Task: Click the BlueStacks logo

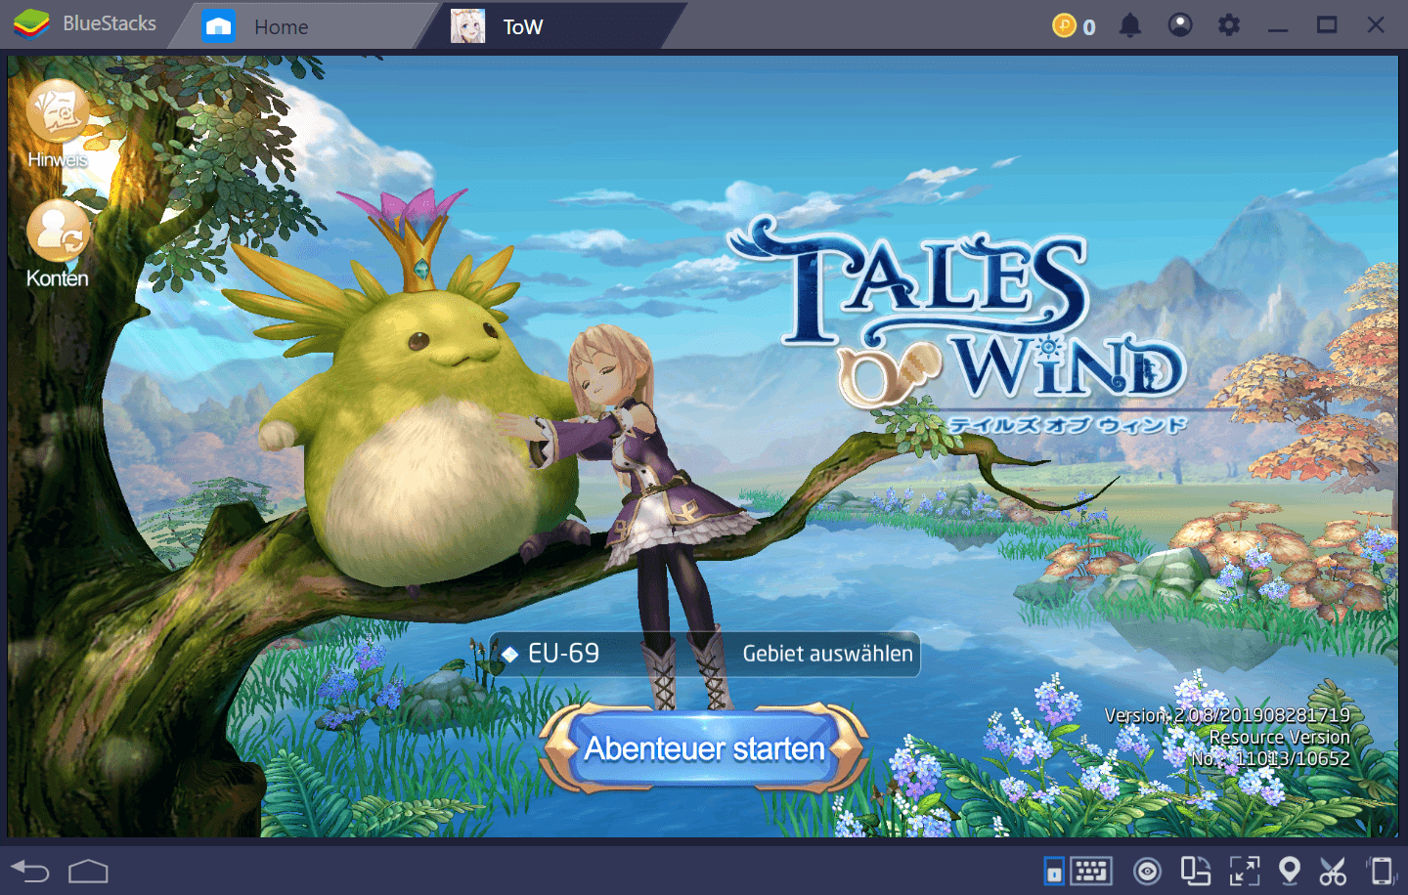Action: click(x=31, y=24)
